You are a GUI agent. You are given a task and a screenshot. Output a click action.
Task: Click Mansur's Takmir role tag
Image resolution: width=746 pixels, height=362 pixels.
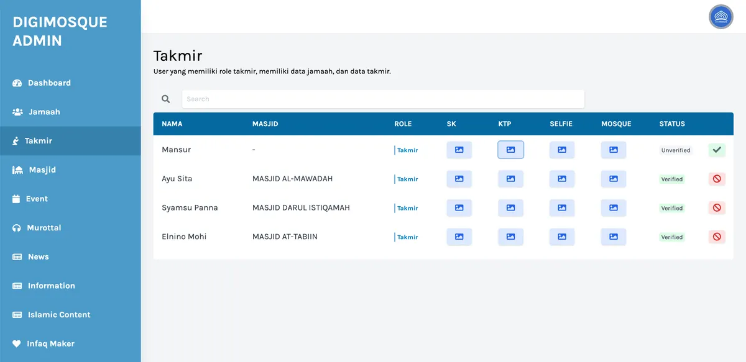coord(407,150)
